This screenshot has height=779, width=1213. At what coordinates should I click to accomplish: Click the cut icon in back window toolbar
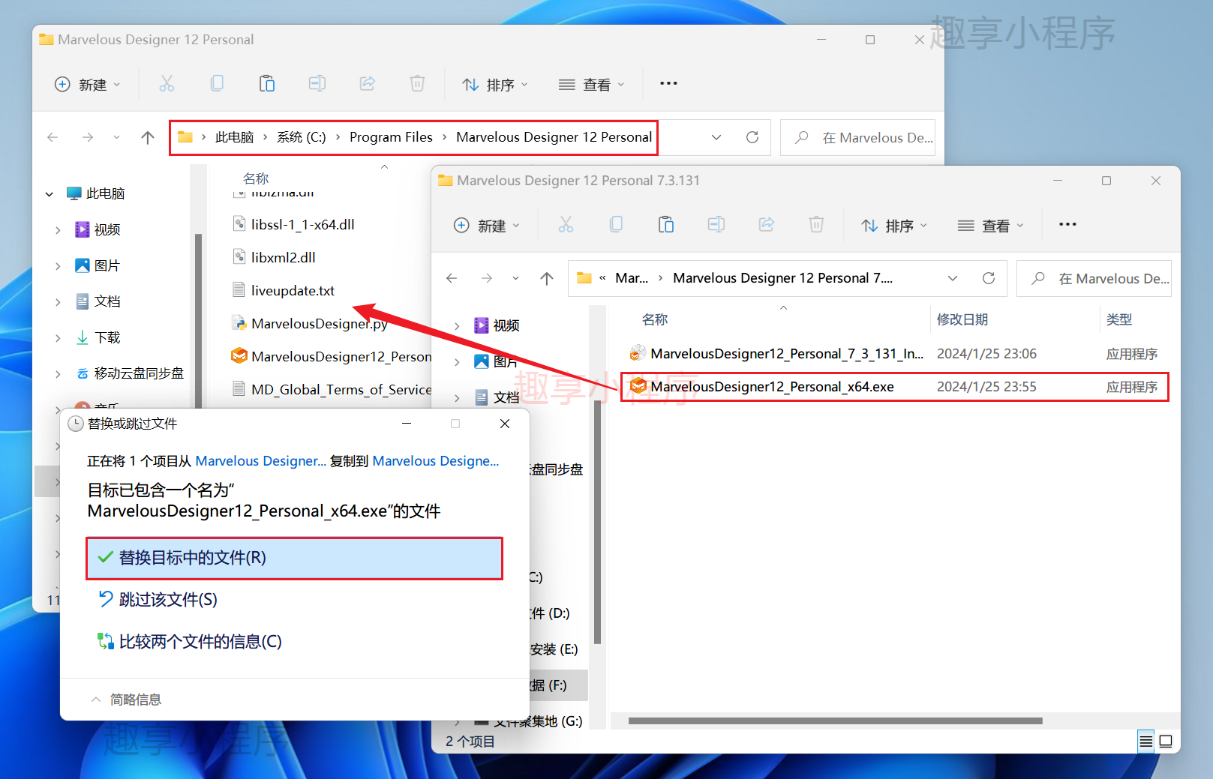click(x=167, y=84)
